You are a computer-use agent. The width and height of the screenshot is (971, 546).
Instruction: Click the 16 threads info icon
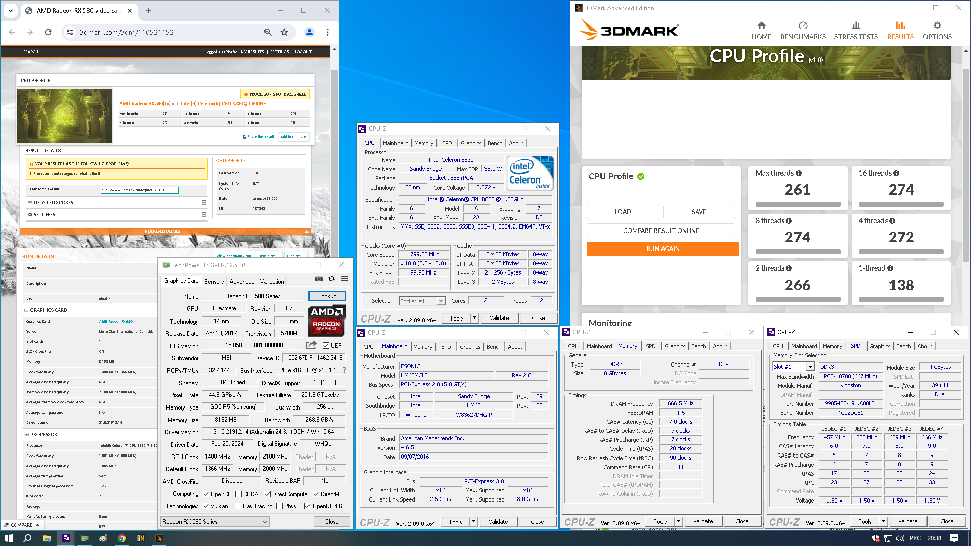(x=896, y=173)
